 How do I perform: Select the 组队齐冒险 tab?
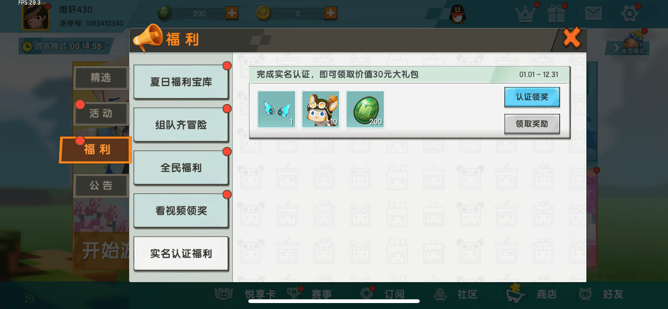click(181, 125)
